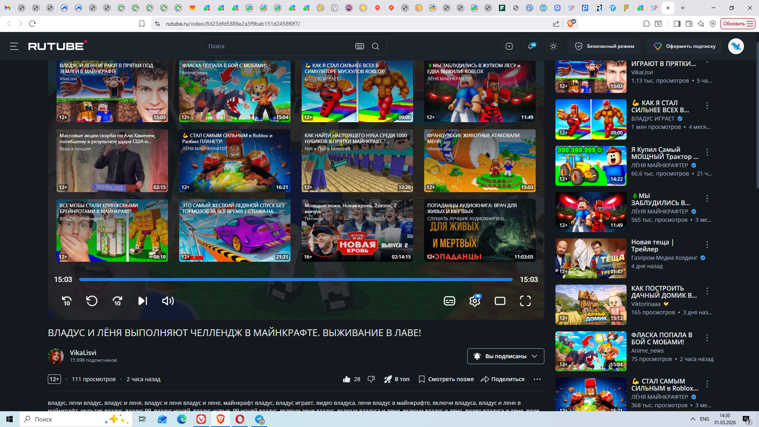Viewport: 759px width, 427px height.
Task: Play the next video
Action: (142, 301)
